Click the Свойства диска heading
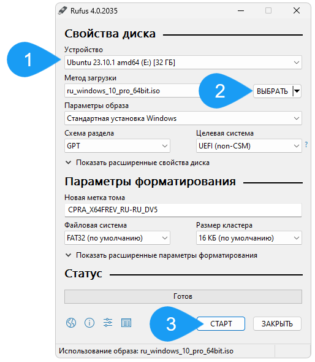Image resolution: width=315 pixels, height=362 pixels. (x=110, y=34)
